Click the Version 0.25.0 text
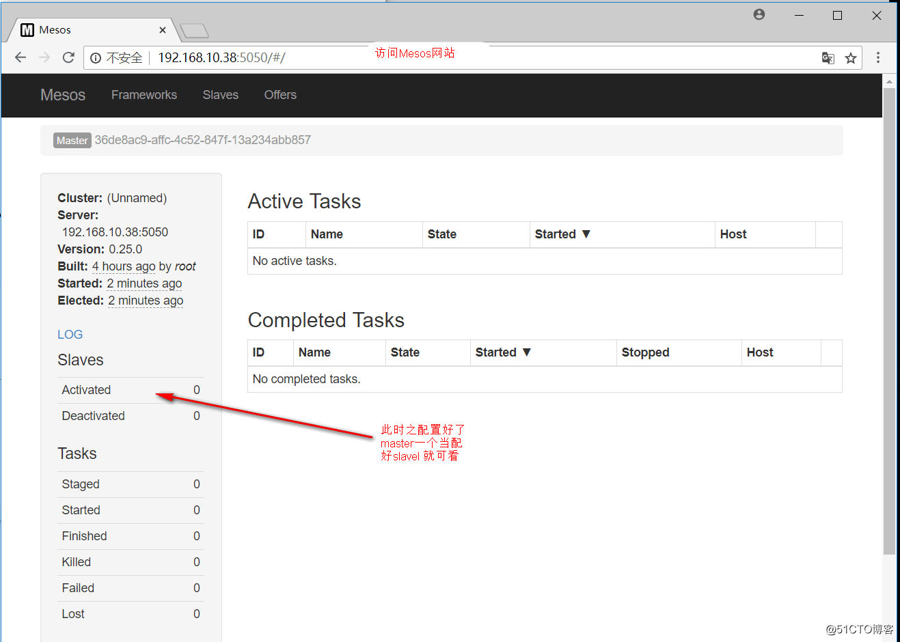Viewport: 900px width, 642px height. coord(100,249)
